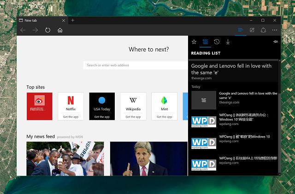Open the crowd selfie news story
Viewport: 295px width, 194px height.
[65, 159]
